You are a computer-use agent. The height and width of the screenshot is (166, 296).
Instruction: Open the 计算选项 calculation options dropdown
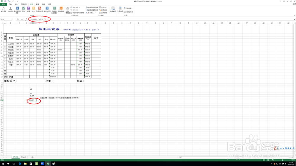tap(120, 10)
